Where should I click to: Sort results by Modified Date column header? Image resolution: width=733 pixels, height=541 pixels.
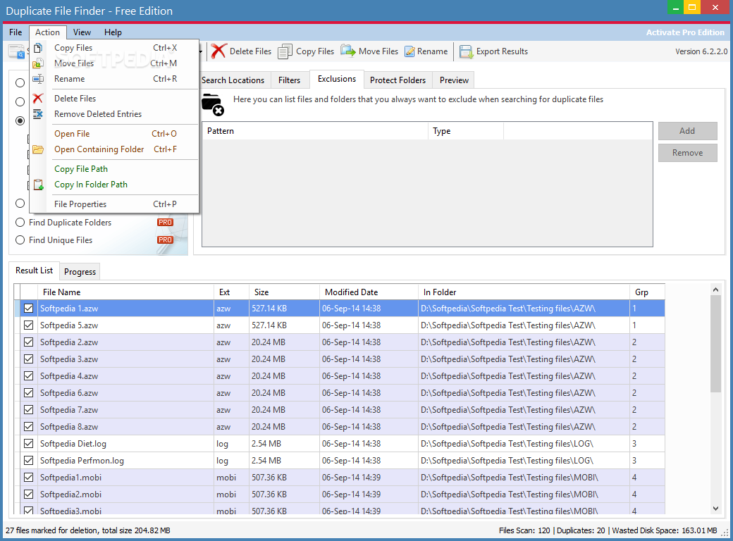[369, 292]
